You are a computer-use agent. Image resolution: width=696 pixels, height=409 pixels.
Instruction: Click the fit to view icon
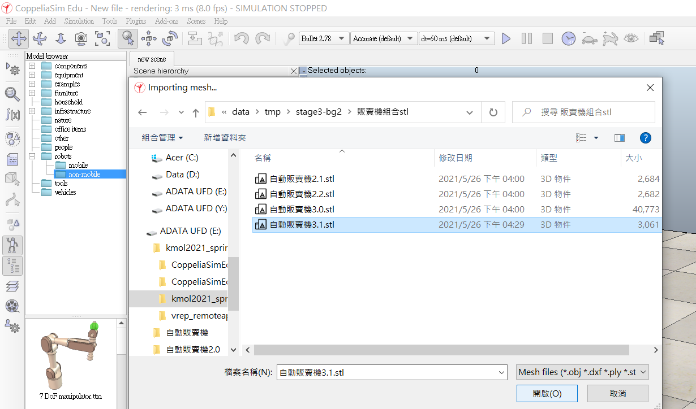(102, 38)
